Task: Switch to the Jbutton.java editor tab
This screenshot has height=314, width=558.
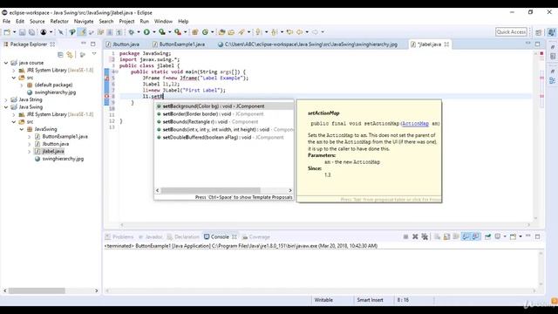Action: point(126,44)
